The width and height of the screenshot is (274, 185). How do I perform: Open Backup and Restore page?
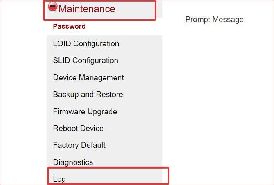(x=88, y=95)
